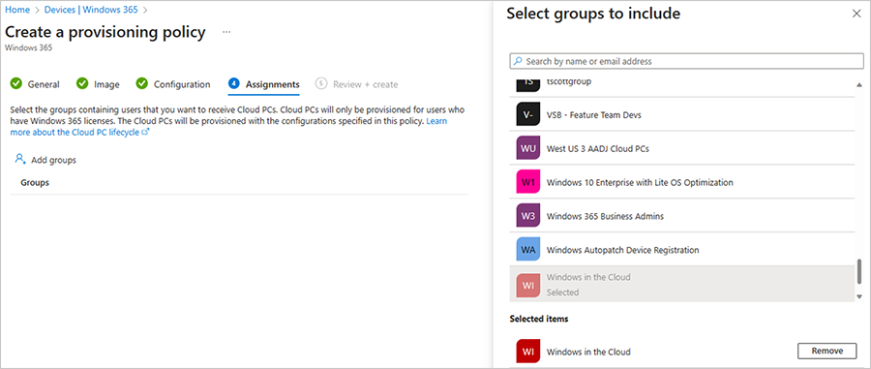Remove Windows in the Cloud from selected items
Image resolution: width=871 pixels, height=369 pixels.
pos(827,351)
